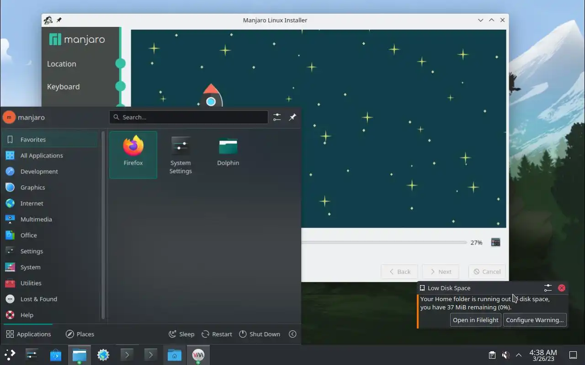The image size is (585, 365).
Task: Open the System category
Action: (50, 267)
